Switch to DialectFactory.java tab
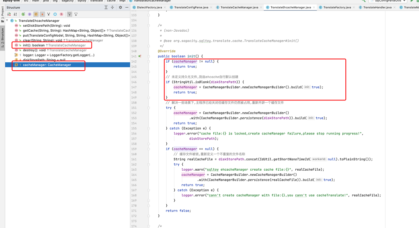Screen dimensions: 419x228 [x=149, y=8]
